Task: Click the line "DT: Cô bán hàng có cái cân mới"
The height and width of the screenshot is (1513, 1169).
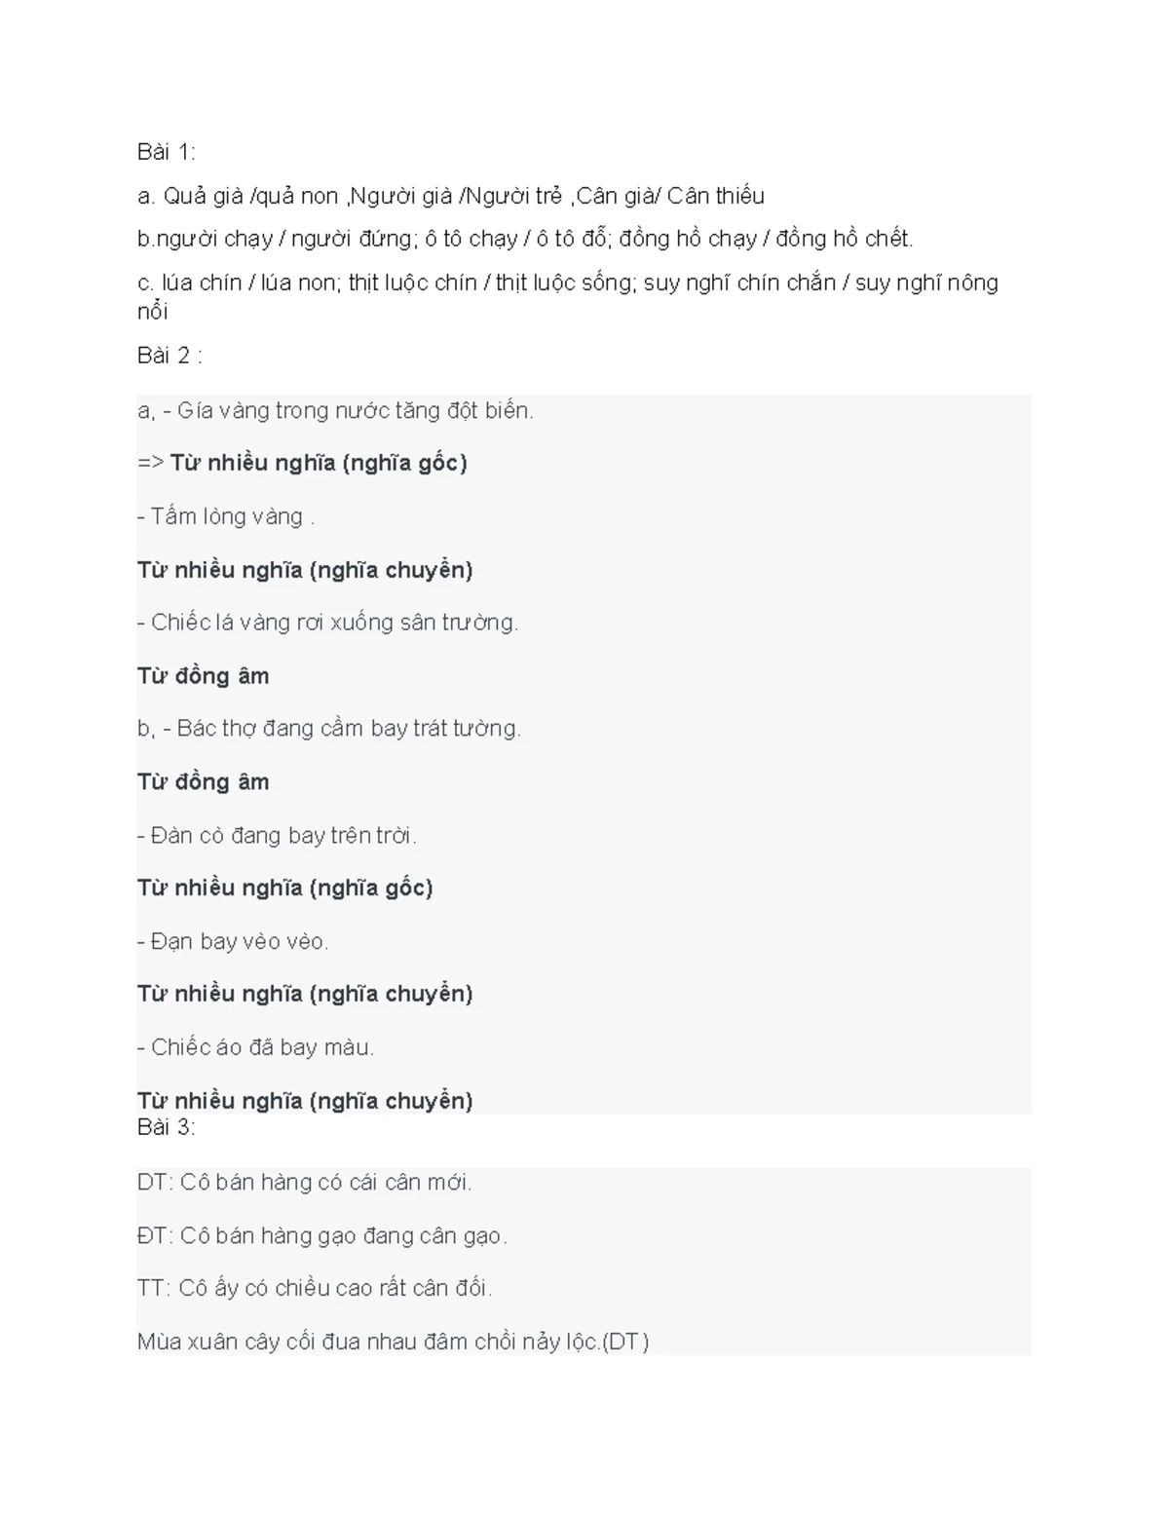Action: pos(304,1183)
